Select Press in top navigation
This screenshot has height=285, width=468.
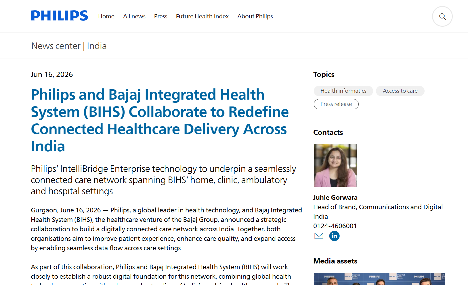161,16
